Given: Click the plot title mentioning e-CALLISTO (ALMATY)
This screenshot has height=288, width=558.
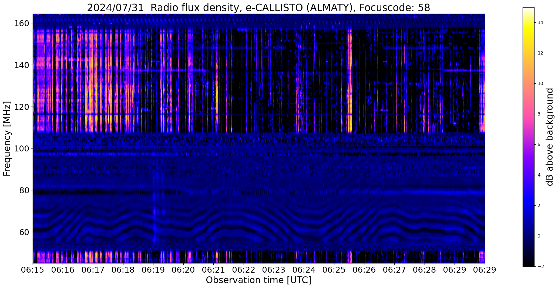Looking at the screenshot, I should point(258,8).
